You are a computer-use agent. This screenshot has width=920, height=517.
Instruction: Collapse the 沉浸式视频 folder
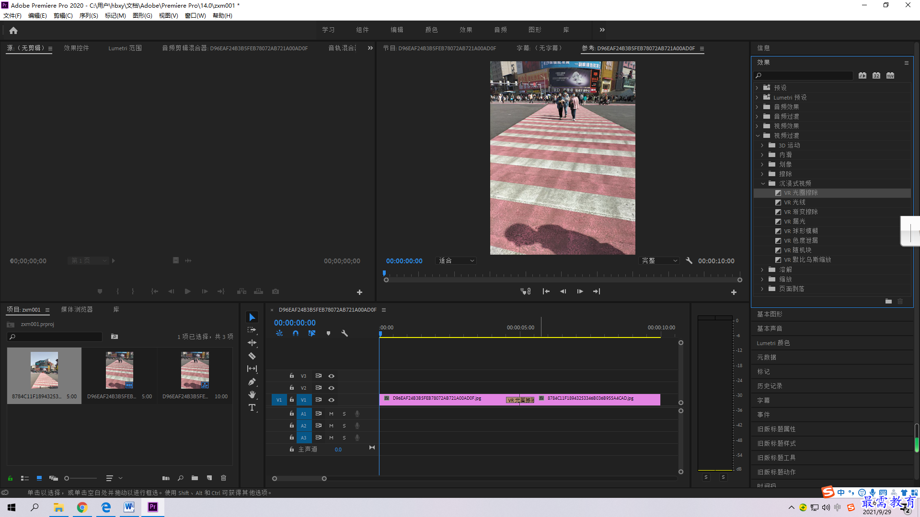click(x=763, y=183)
